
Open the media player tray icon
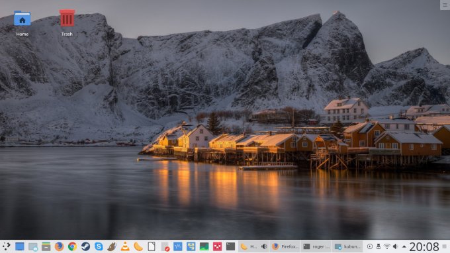370,246
